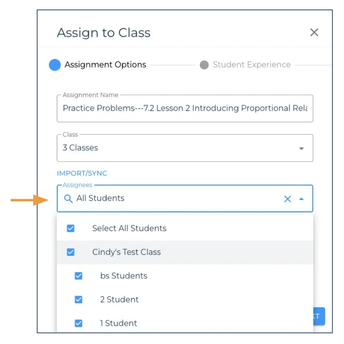Viewport: 344px width, 344px height.
Task: Select the Assignment Options step
Action: [105, 65]
